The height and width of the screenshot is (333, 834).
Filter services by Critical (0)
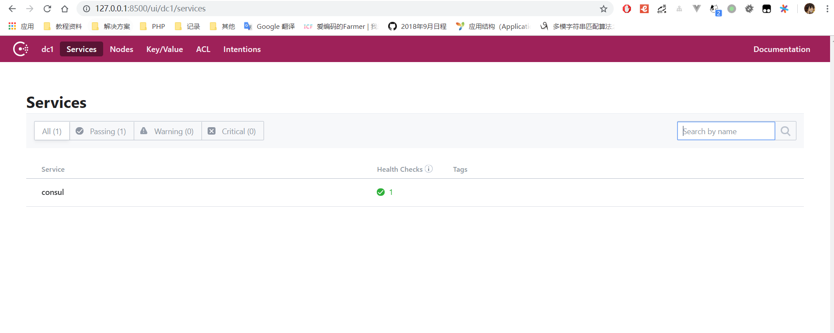click(232, 131)
